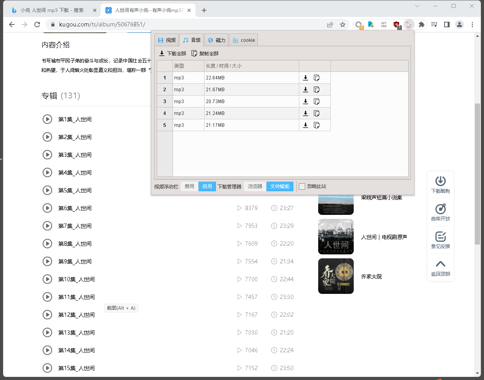Click 下载全部 to download all audio
484x380 pixels.
click(x=173, y=53)
